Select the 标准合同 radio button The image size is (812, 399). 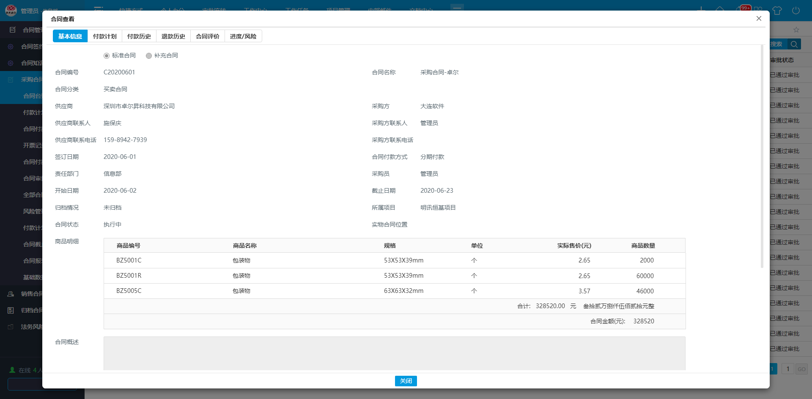point(107,56)
